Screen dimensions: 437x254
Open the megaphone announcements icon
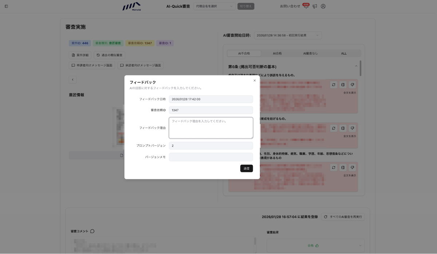pyautogui.click(x=315, y=6)
